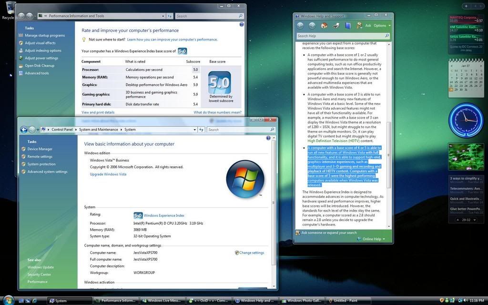Click refresh button beside Performance address bar
The height and width of the screenshot is (305, 488).
click(170, 16)
